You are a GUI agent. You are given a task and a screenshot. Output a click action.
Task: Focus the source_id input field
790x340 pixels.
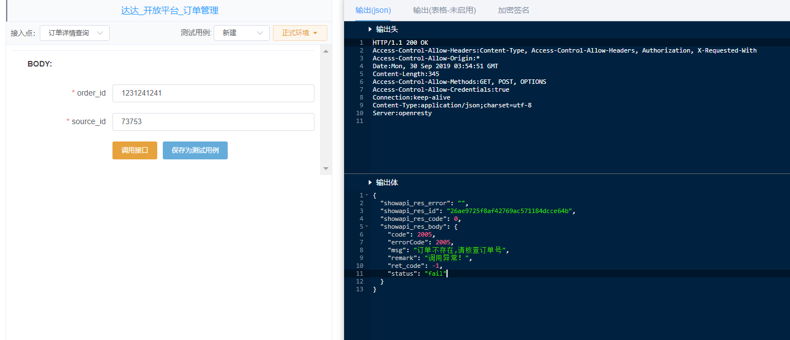[x=213, y=122]
